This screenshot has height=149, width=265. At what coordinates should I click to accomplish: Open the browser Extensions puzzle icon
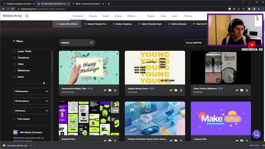click(249, 9)
